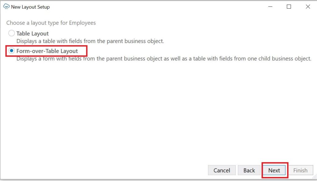Click the greyed-out Finish button

coord(300,170)
